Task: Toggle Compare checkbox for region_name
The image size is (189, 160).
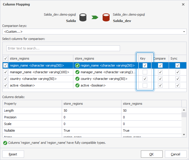Action: [x=160, y=65]
